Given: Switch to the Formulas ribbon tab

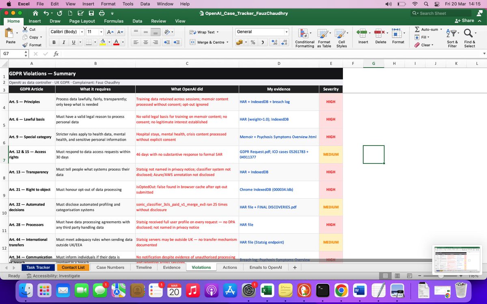Looking at the screenshot, I should point(114,21).
